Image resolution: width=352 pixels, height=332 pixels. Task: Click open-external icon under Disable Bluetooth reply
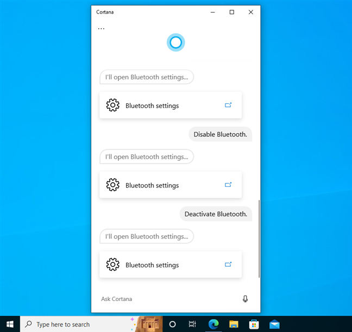tap(228, 185)
